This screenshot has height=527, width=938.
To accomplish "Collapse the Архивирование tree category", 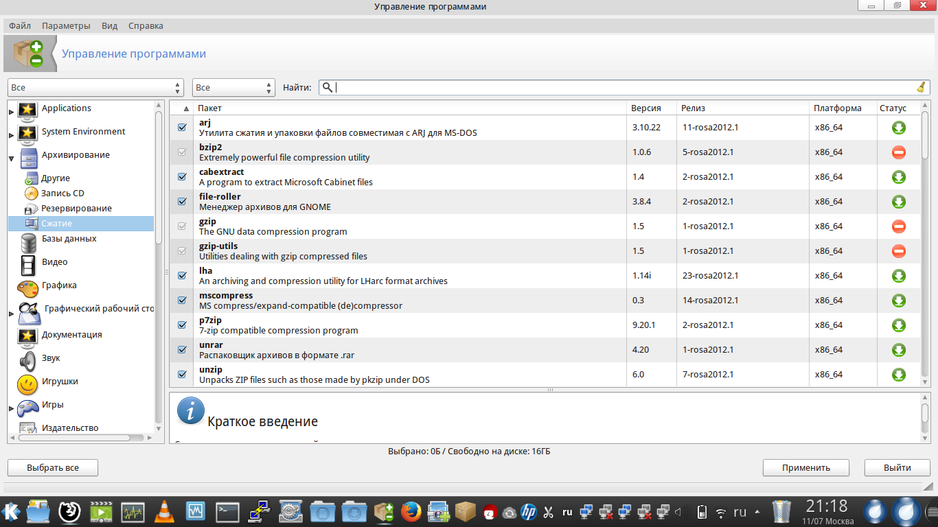I will [11, 159].
